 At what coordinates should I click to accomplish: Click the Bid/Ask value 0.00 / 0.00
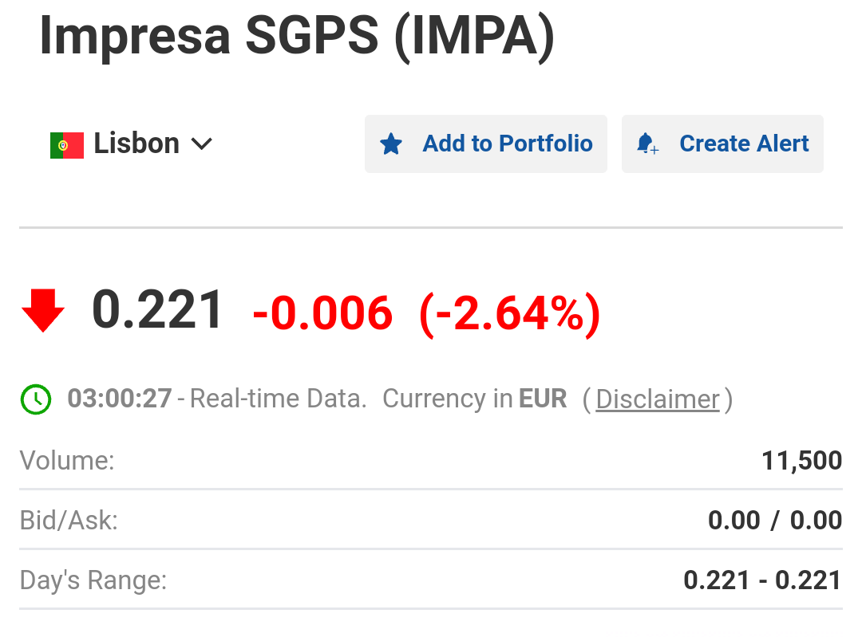click(x=775, y=521)
